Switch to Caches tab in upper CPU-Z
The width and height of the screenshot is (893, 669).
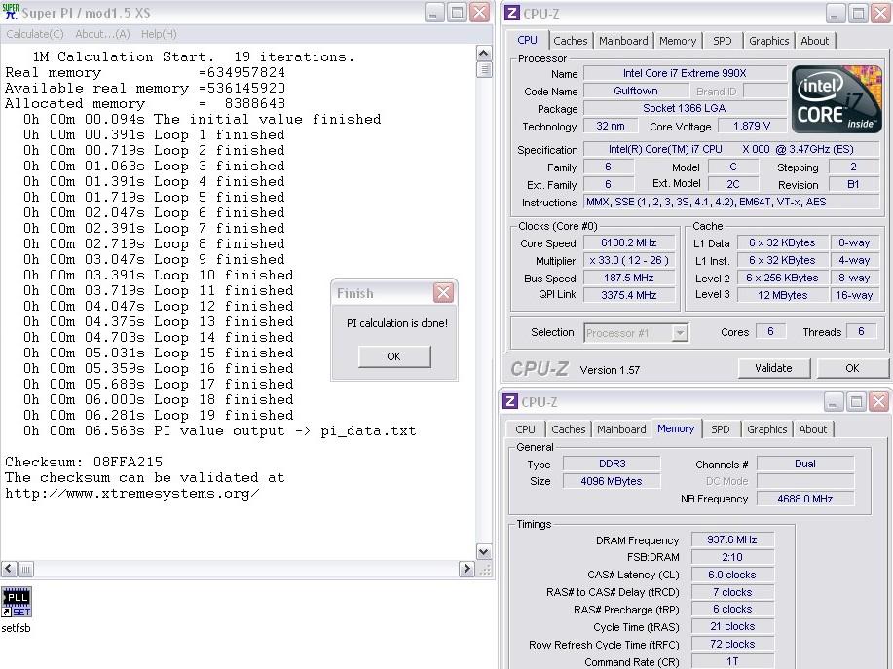570,41
